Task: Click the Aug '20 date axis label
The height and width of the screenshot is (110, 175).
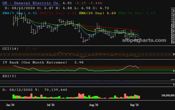Action: click(x=94, y=105)
